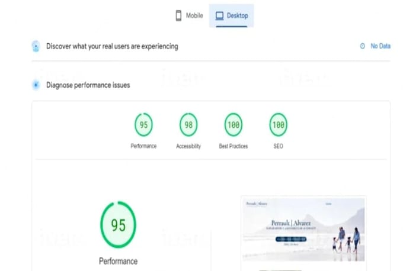
Task: Jump to the Accessibility score gauge 98
Action: (188, 125)
